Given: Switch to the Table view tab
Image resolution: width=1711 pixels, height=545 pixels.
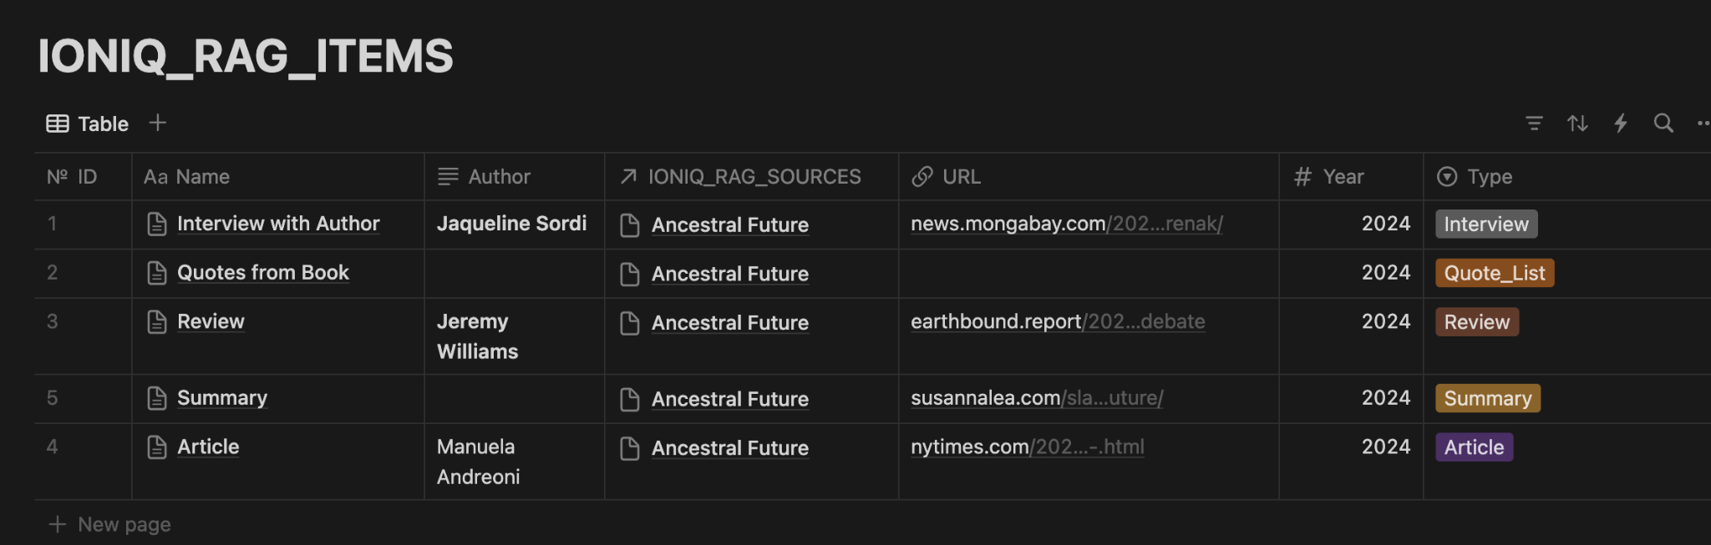Looking at the screenshot, I should [x=88, y=124].
